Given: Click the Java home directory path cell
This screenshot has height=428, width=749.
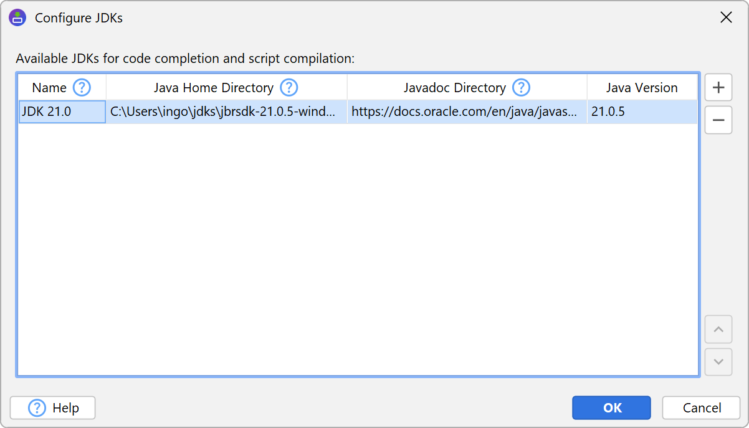Looking at the screenshot, I should (x=226, y=112).
